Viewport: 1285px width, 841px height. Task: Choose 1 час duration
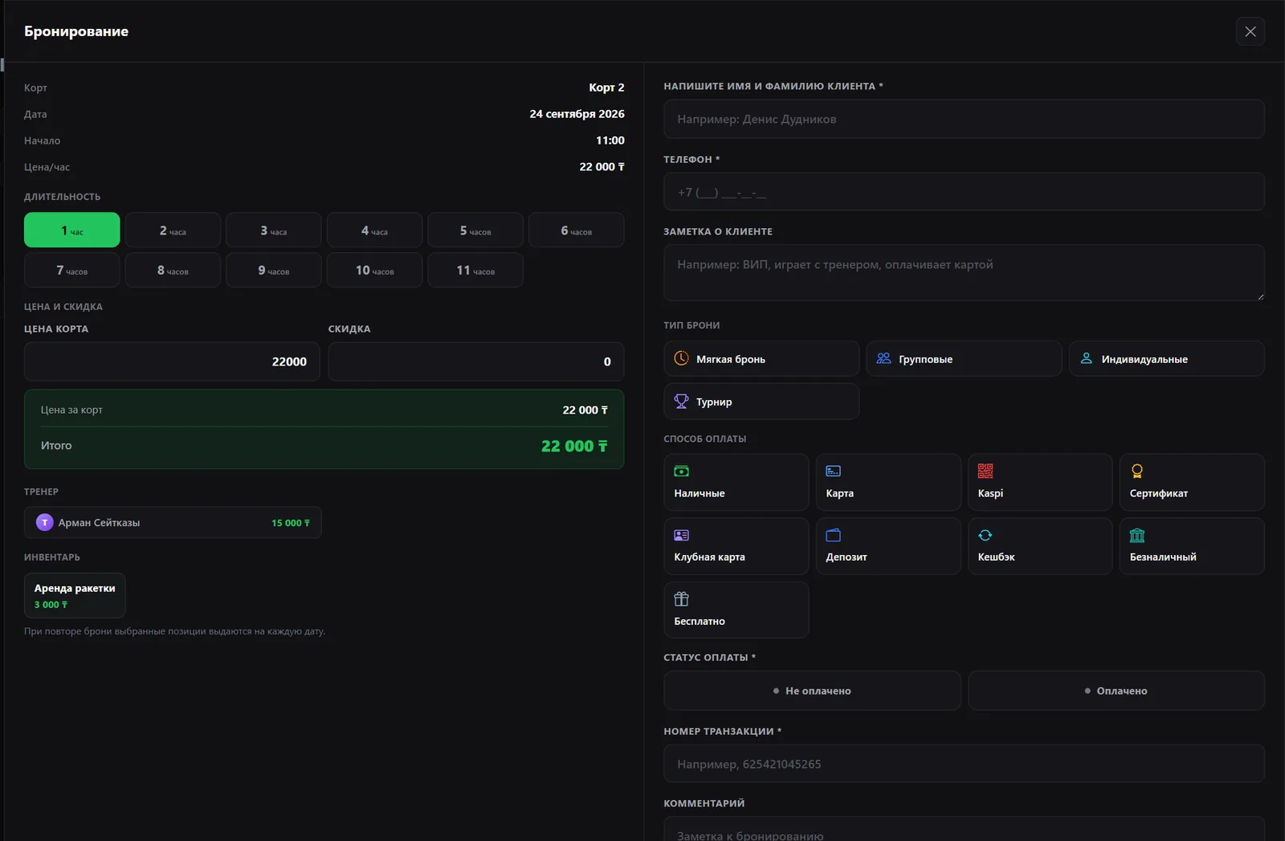(72, 230)
